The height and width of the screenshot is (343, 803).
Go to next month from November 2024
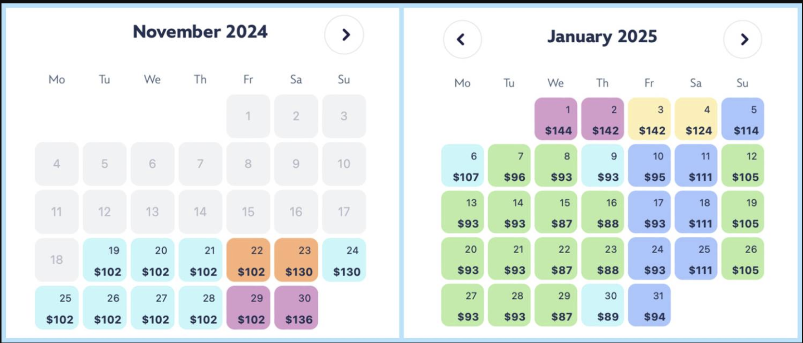[344, 35]
